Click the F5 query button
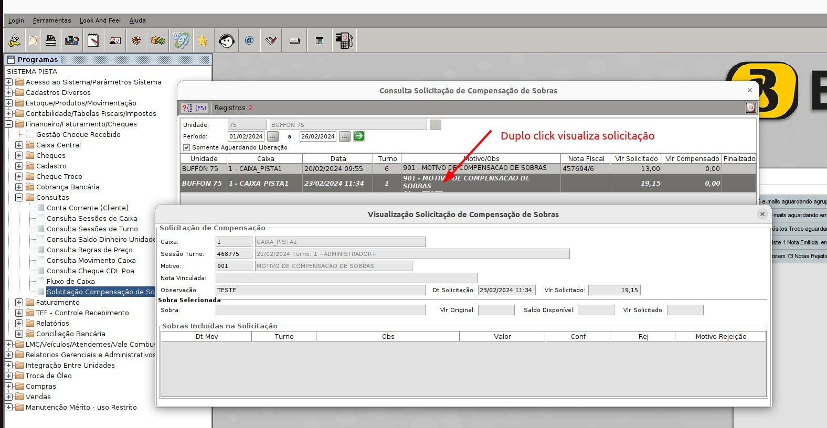The height and width of the screenshot is (428, 827). click(x=195, y=108)
